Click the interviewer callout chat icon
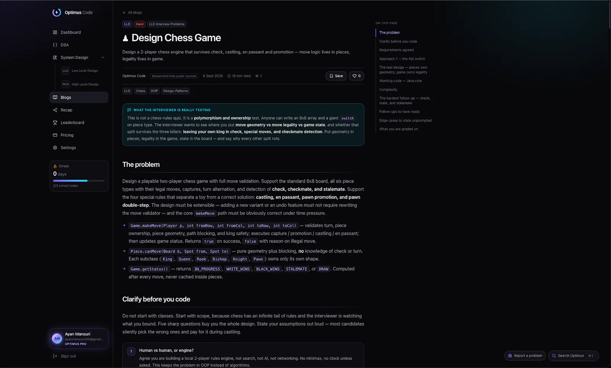 coord(129,110)
